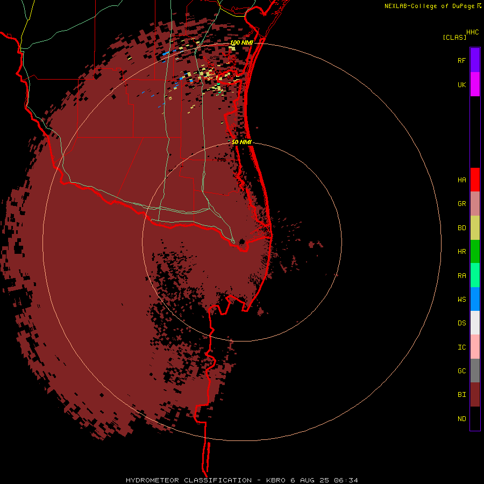Click the black radar site dot
The image size is (484, 484).
(243, 241)
